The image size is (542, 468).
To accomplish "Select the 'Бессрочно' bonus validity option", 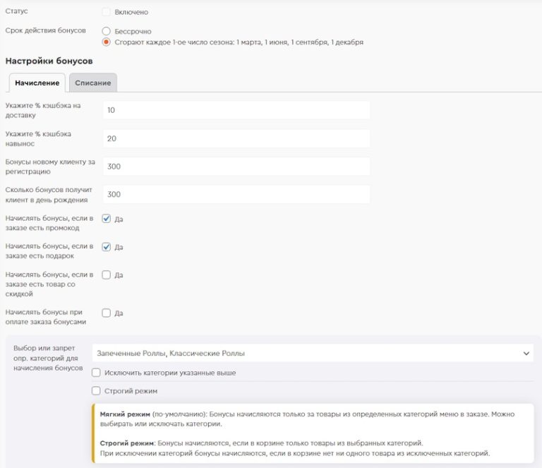I will (107, 31).
